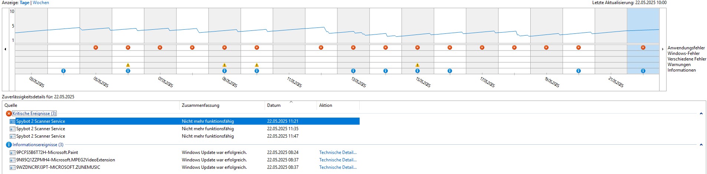Click the Verschiedene Fehler row label
Viewport: 707px width, 174px height.
[687, 59]
